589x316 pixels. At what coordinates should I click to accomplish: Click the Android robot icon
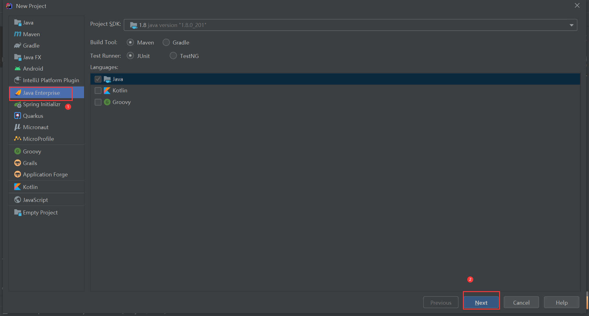(17, 68)
